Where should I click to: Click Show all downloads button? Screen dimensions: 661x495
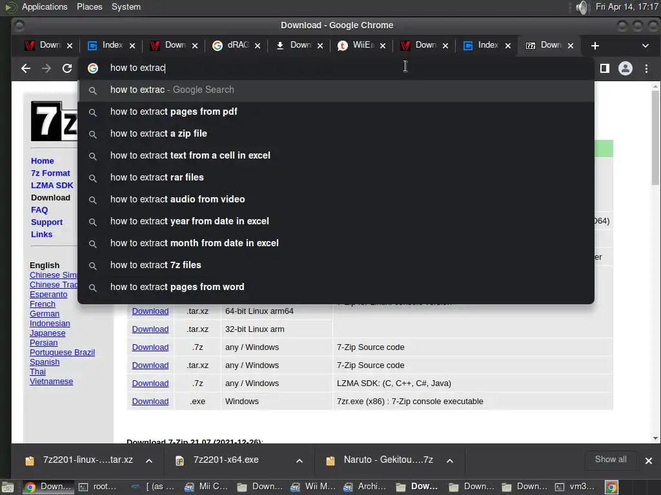click(x=611, y=460)
